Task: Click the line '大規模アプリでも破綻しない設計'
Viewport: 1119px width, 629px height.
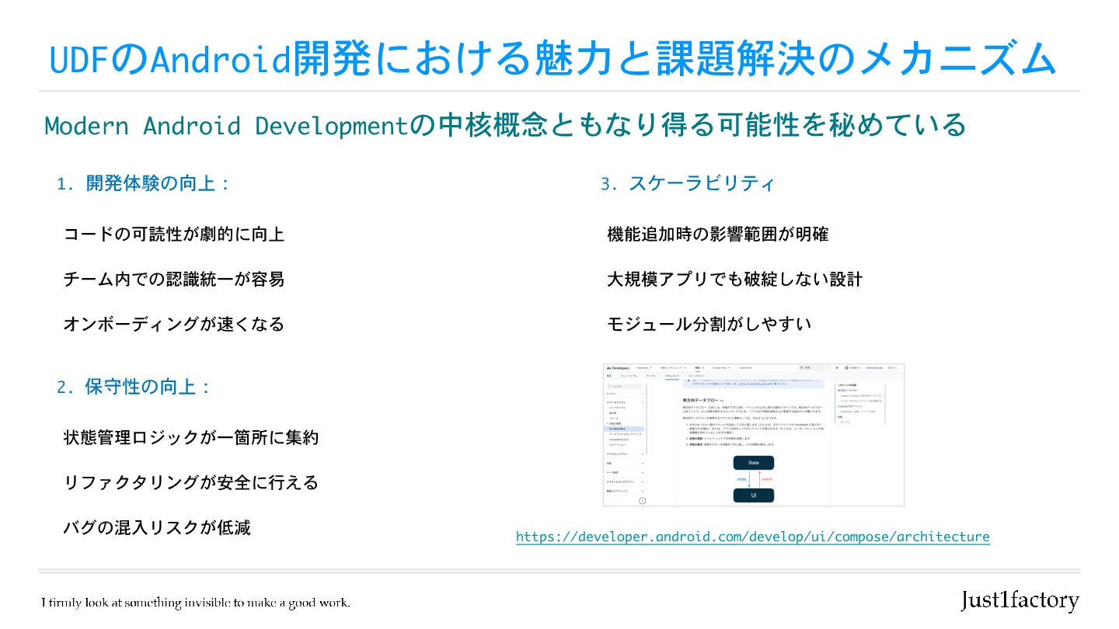Action: click(x=735, y=279)
